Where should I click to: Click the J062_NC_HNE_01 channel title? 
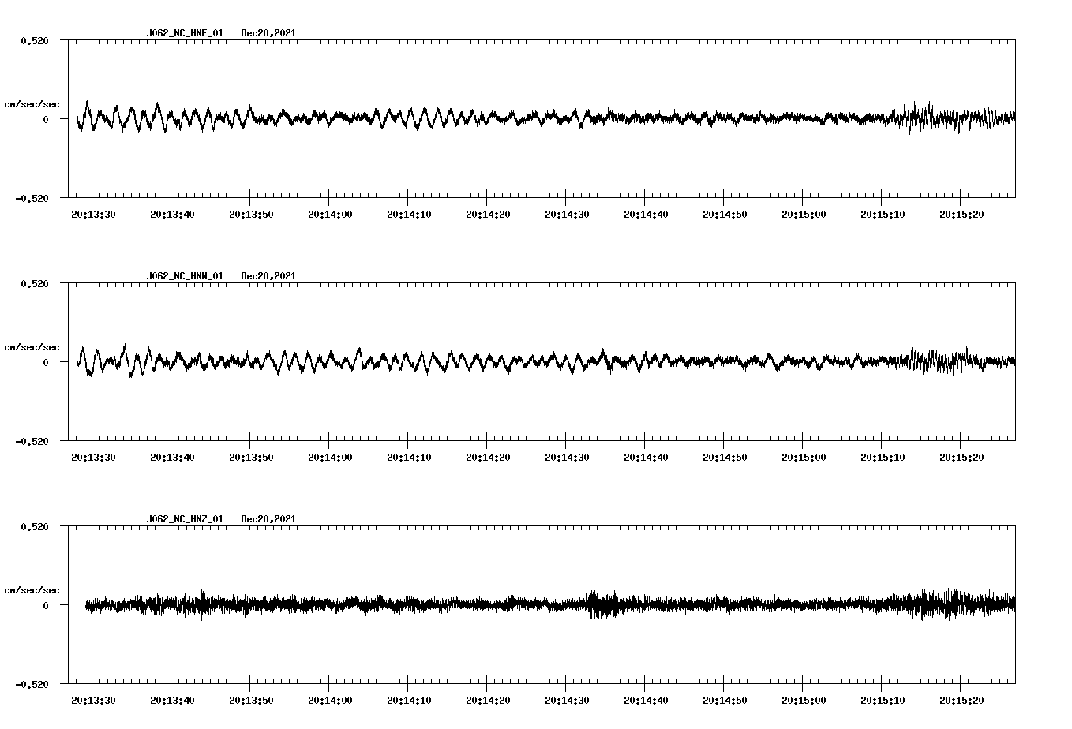point(185,33)
